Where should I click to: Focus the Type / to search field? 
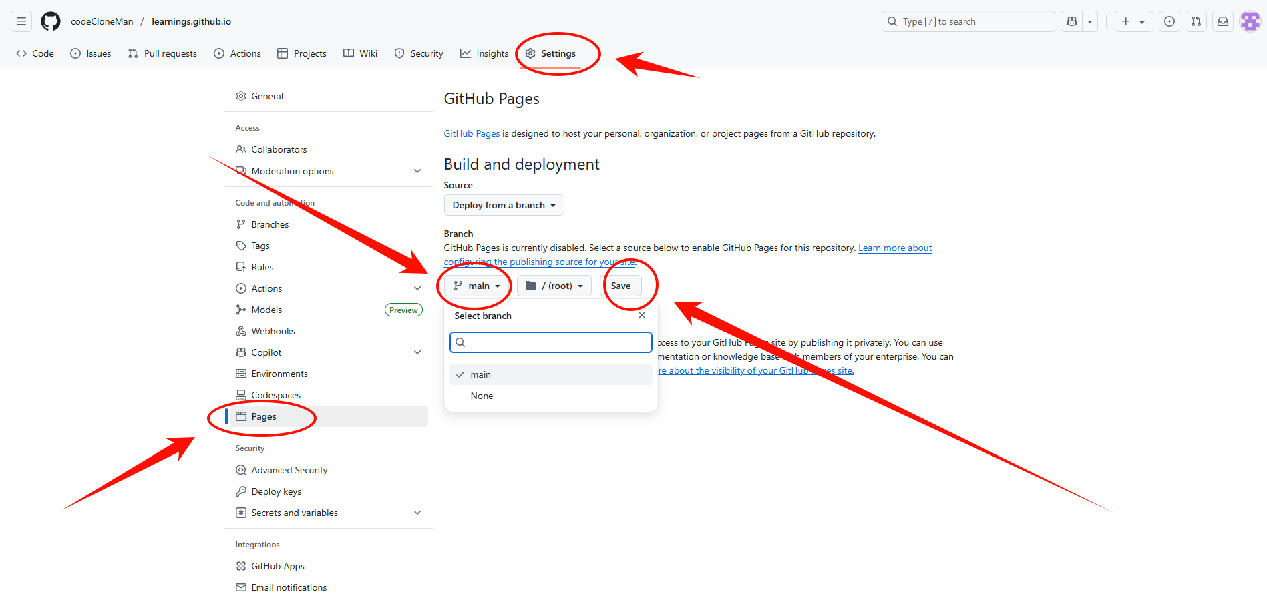coord(968,21)
